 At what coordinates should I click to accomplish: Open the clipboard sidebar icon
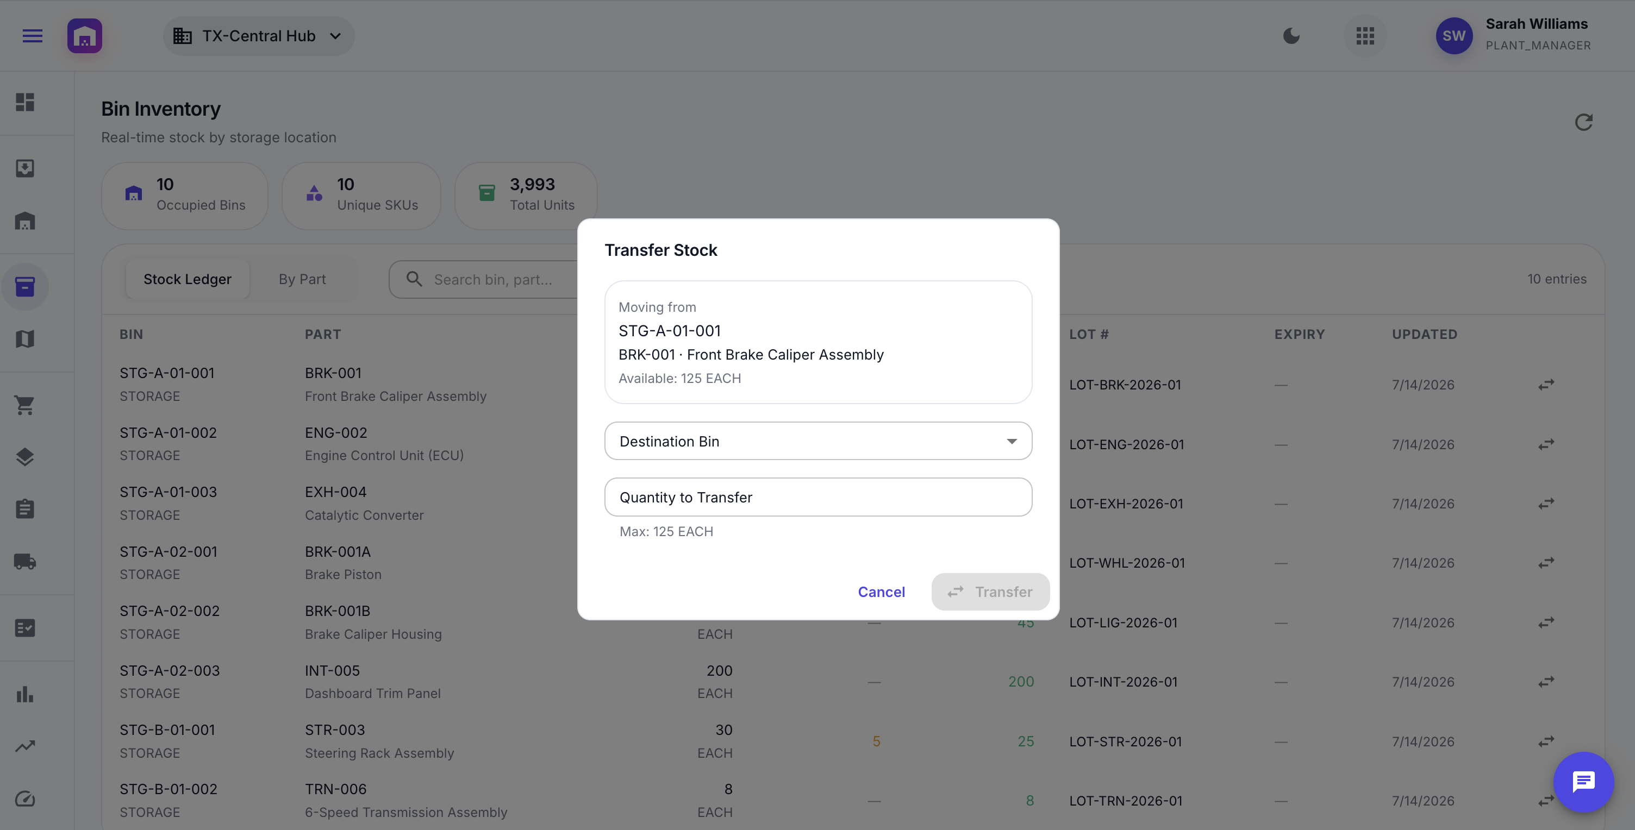(x=25, y=508)
